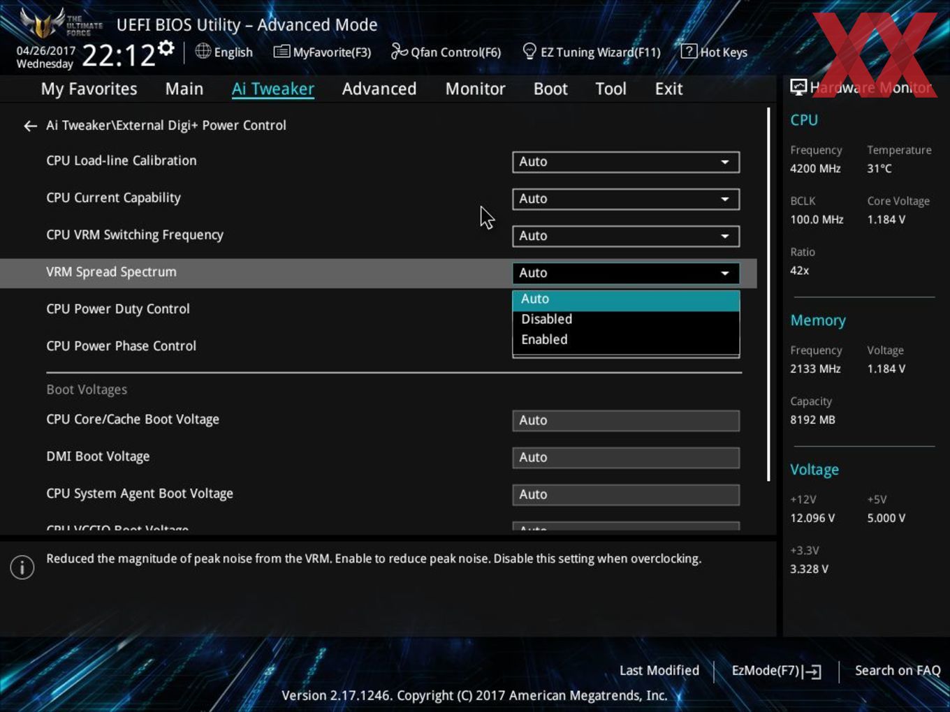Click the 4200 MHz CPU frequency value
This screenshot has width=950, height=712.
[x=815, y=169]
